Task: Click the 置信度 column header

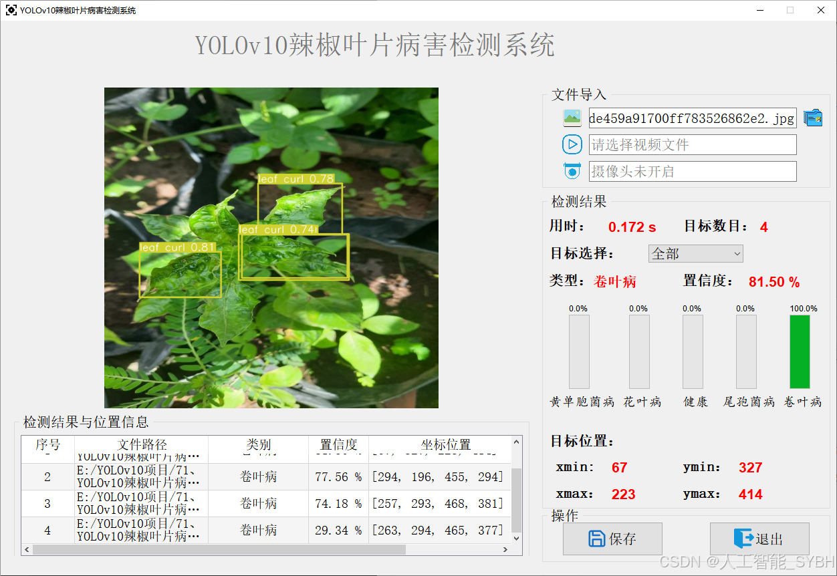Action: click(338, 444)
